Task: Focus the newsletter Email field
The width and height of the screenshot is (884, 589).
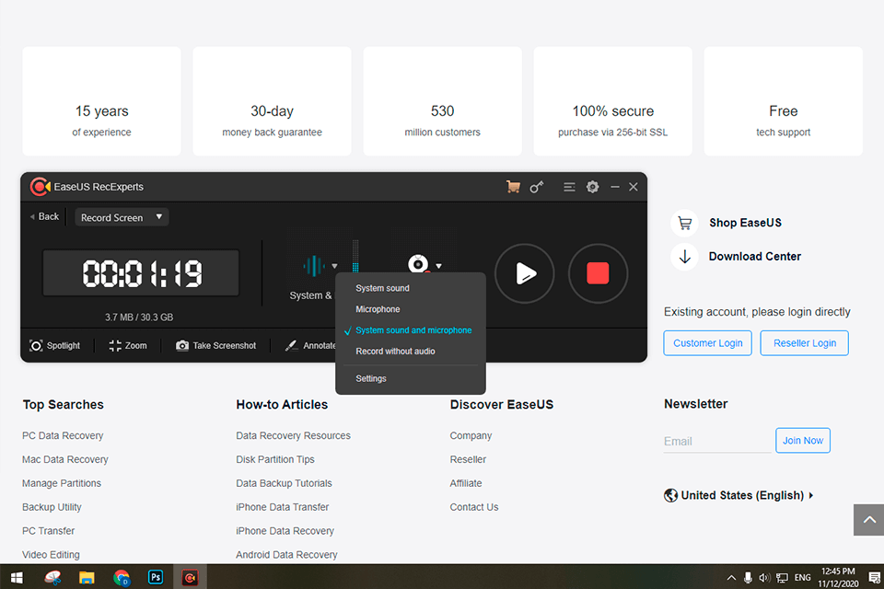Action: (717, 442)
